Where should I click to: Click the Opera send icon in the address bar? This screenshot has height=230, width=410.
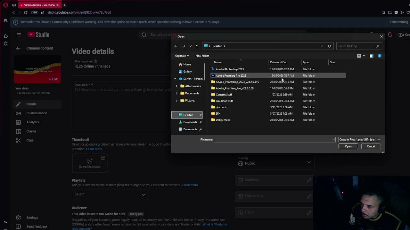[x=402, y=12]
